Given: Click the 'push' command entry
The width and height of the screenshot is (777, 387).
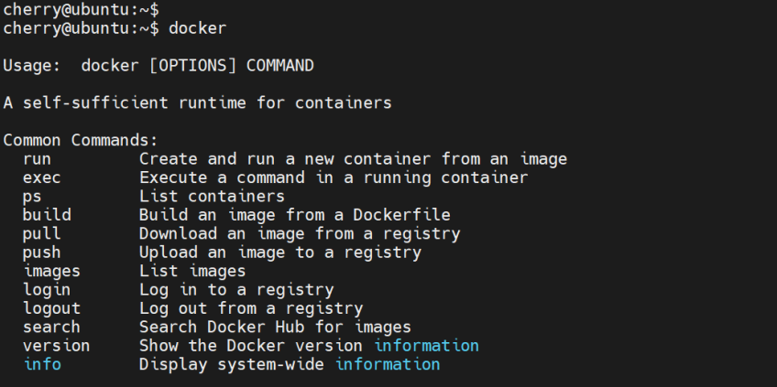Looking at the screenshot, I should tap(41, 252).
